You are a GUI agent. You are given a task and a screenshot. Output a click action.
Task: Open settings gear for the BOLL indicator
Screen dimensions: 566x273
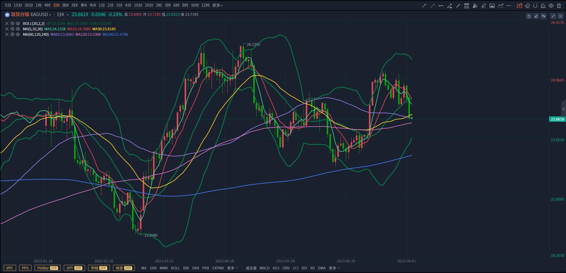click(x=12, y=23)
